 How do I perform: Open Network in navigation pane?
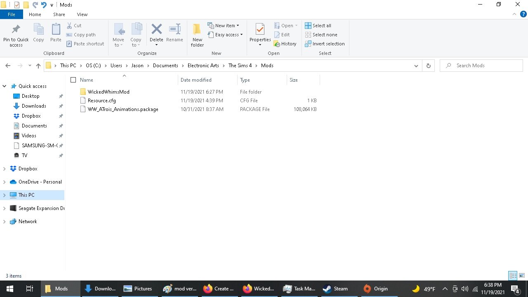coord(28,222)
